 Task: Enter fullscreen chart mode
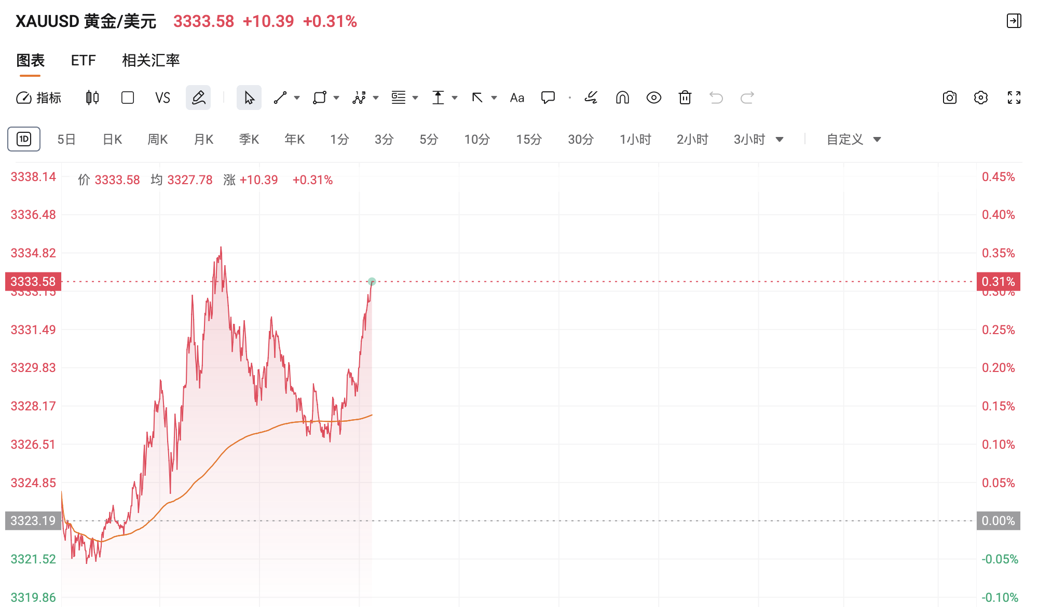pos(1014,98)
